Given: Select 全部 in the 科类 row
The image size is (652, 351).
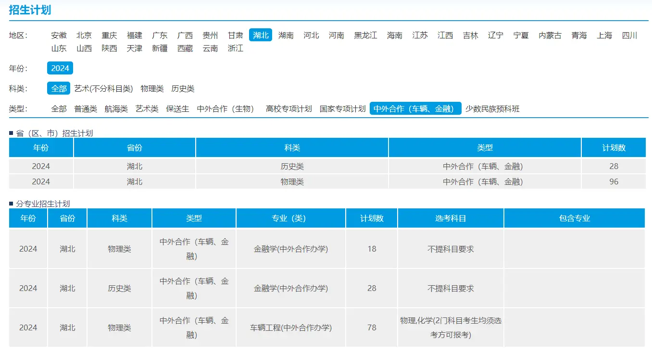Looking at the screenshot, I should tap(59, 88).
